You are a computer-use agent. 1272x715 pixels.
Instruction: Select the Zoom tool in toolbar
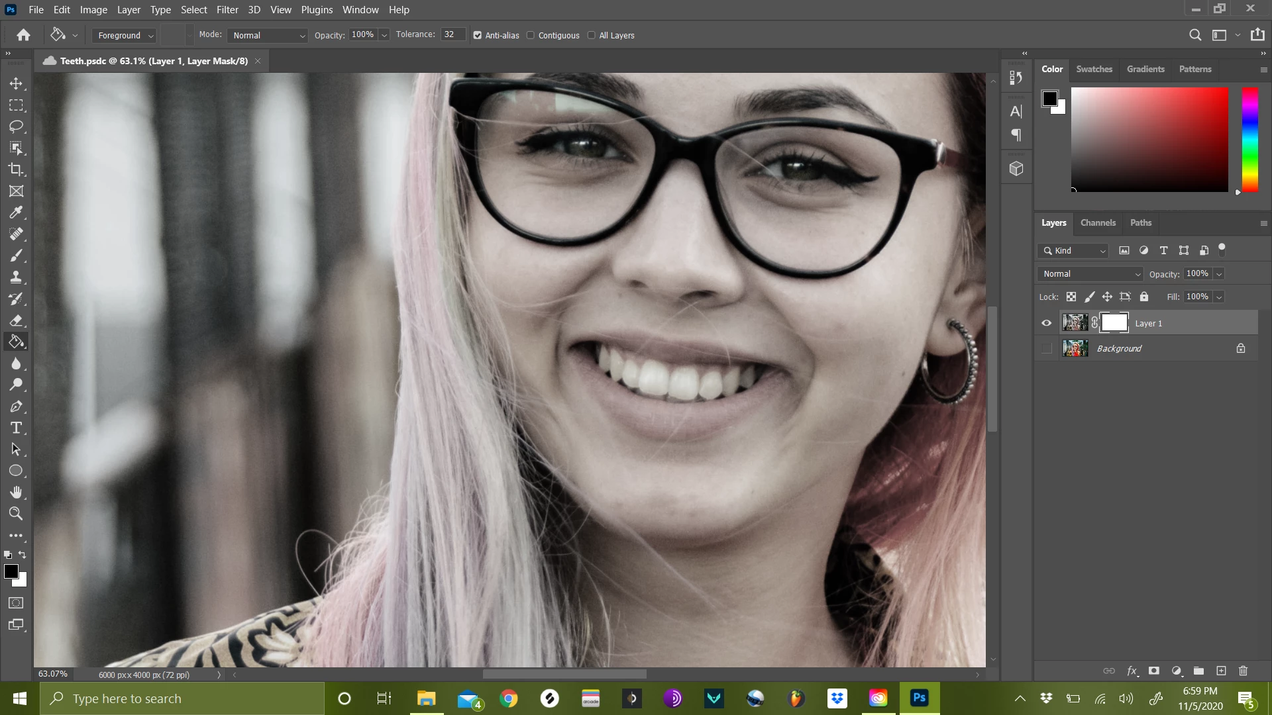coord(16,514)
